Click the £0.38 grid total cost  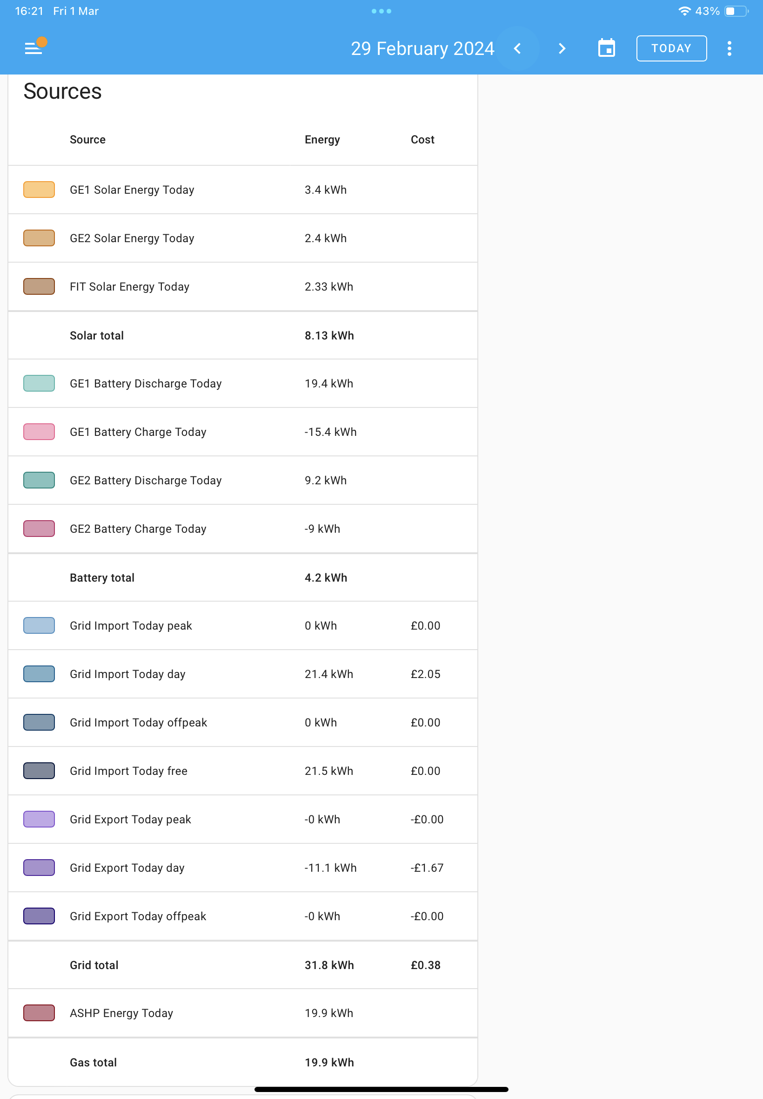(426, 965)
